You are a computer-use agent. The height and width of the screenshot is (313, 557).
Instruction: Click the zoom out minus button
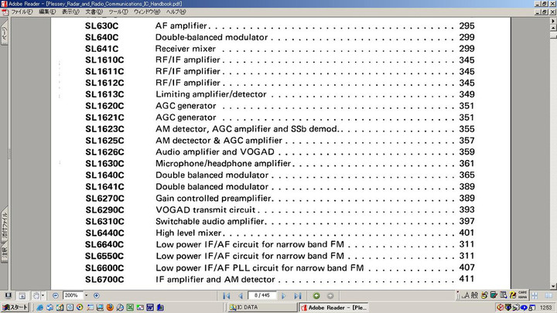click(56, 295)
